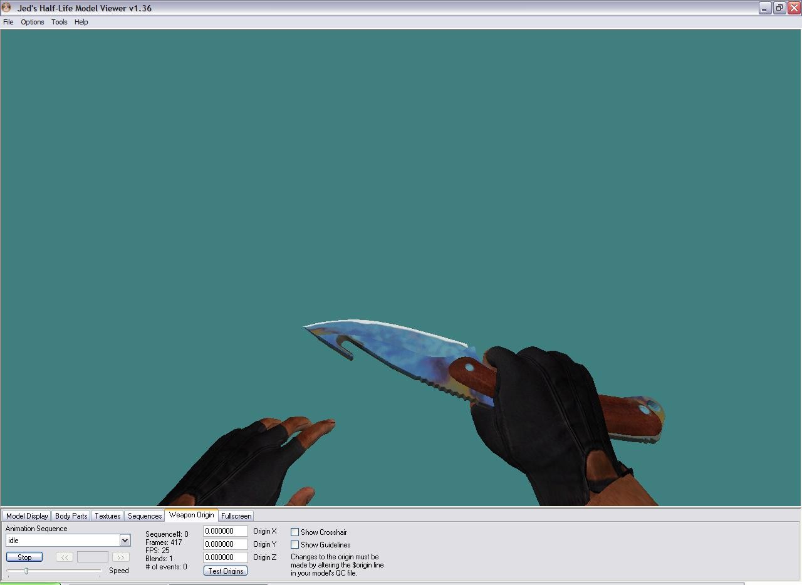
Task: Switch to the Model Display tab
Action: point(26,515)
